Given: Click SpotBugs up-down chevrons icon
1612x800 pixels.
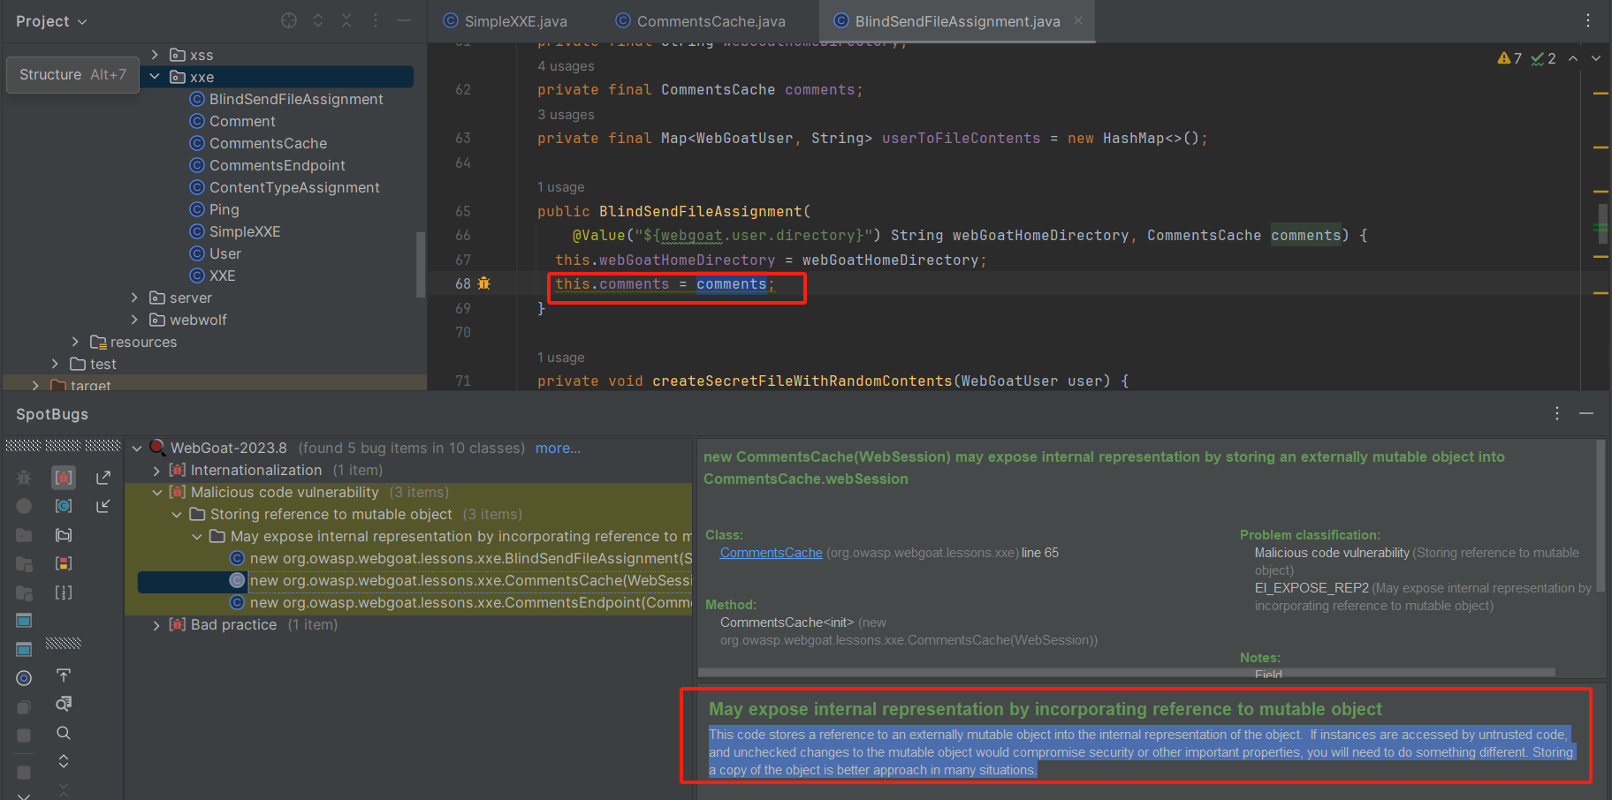Looking at the screenshot, I should 64,761.
